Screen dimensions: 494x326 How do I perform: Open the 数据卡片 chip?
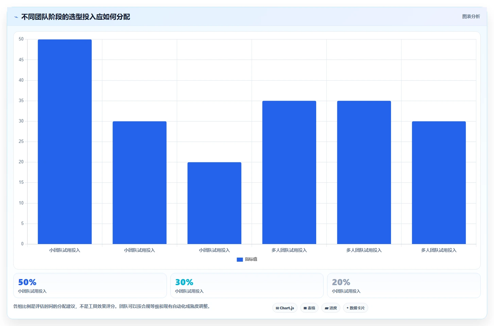[x=356, y=308]
